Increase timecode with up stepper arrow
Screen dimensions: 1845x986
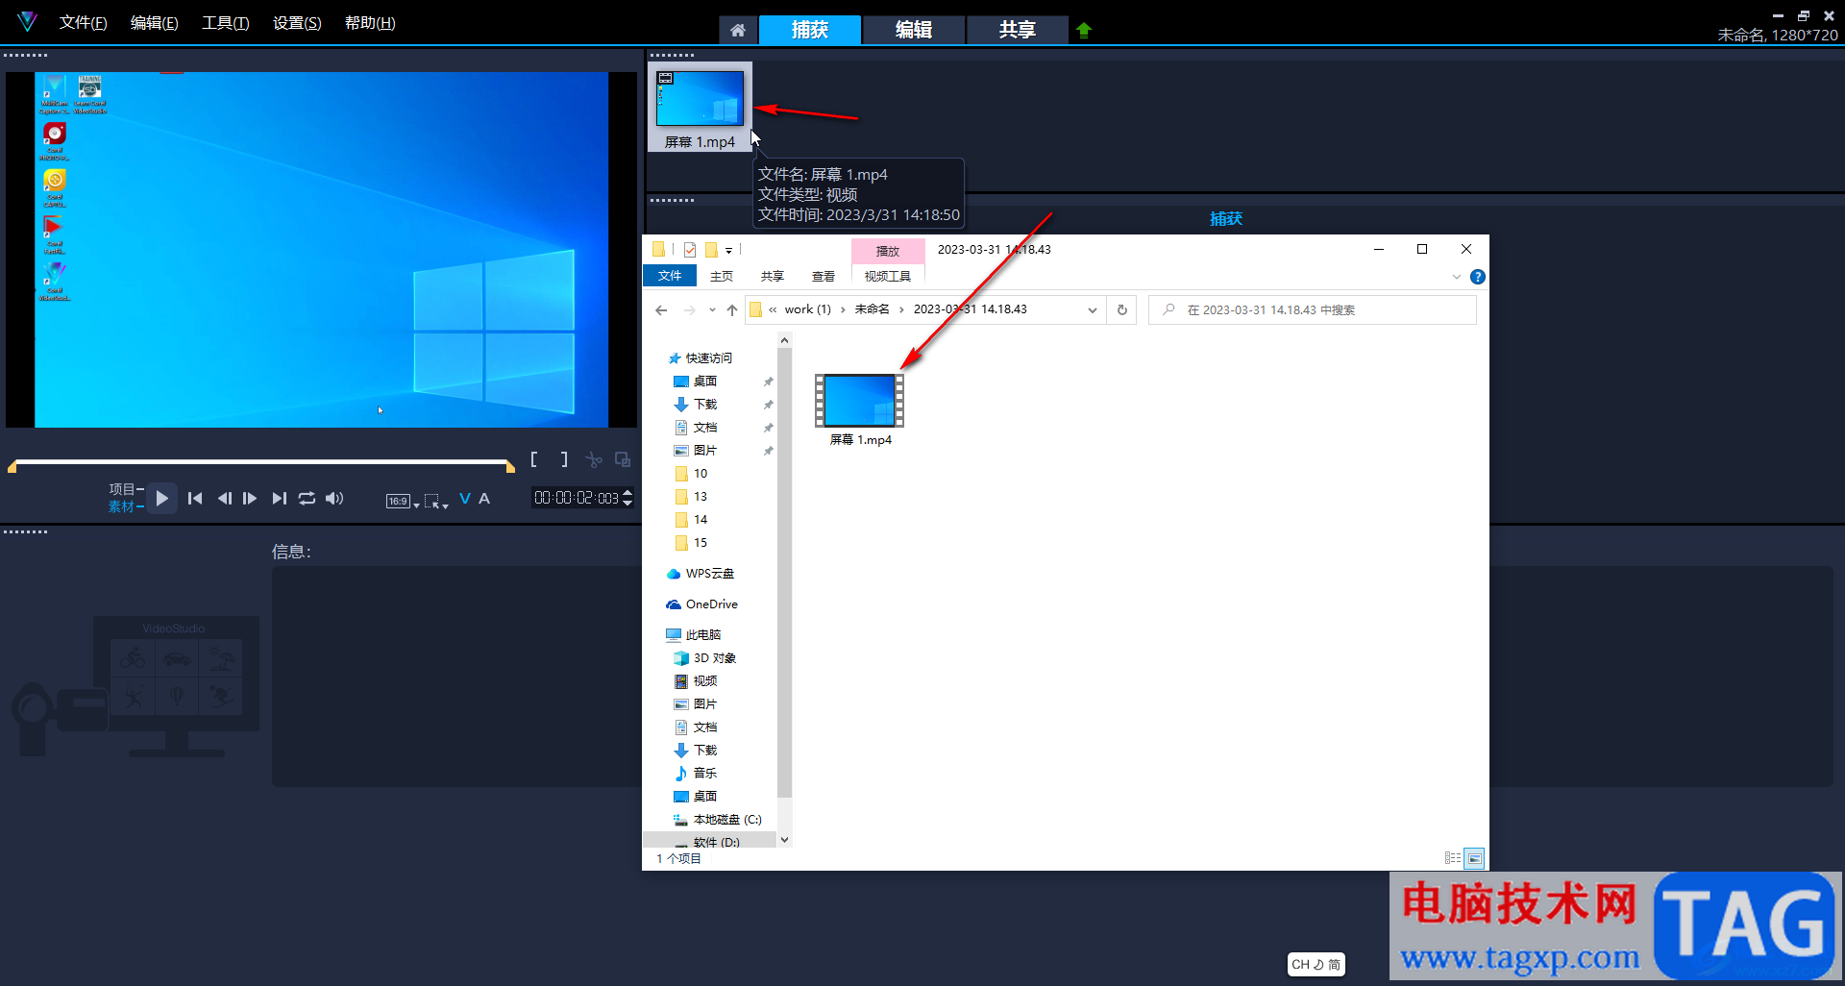click(627, 493)
